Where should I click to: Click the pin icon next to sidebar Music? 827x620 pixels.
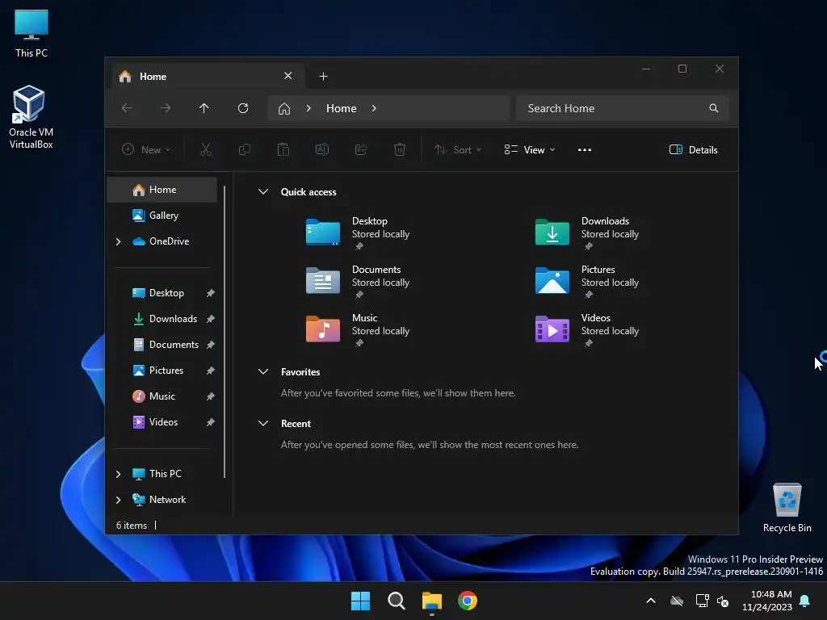point(211,396)
